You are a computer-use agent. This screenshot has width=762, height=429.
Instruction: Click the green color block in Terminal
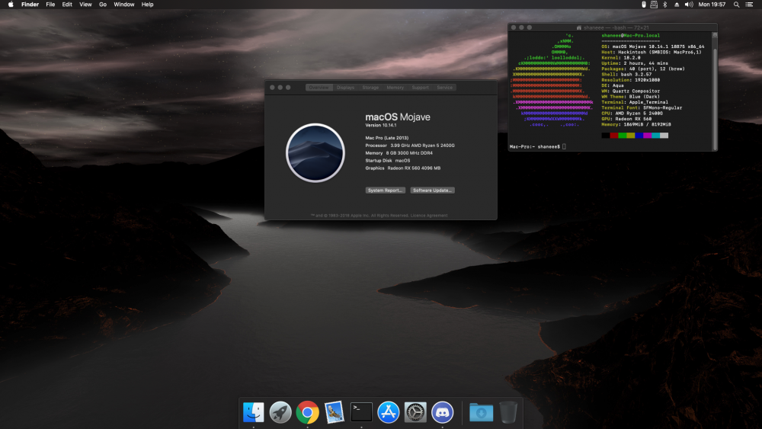[622, 136]
